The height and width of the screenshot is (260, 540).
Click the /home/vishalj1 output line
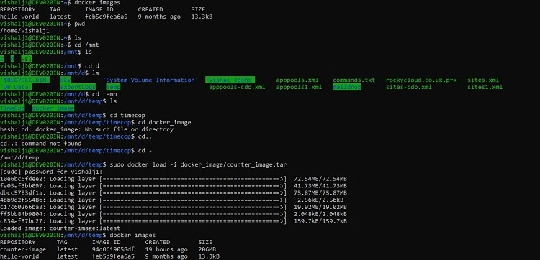point(24,31)
